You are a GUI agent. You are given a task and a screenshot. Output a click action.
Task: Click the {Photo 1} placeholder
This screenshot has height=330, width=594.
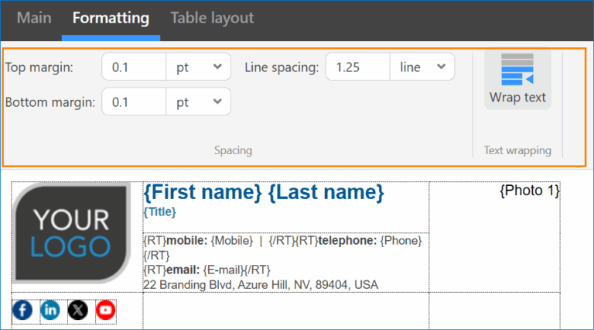[x=530, y=191]
